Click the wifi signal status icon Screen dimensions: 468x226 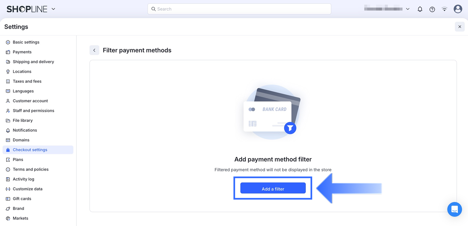point(444,9)
